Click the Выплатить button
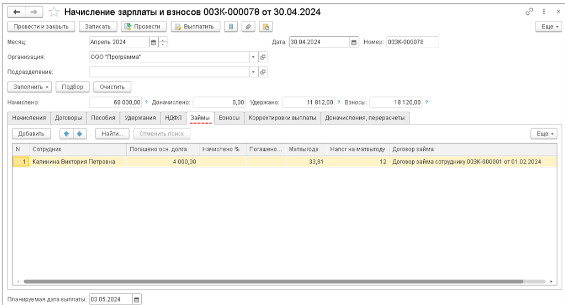 coord(196,26)
